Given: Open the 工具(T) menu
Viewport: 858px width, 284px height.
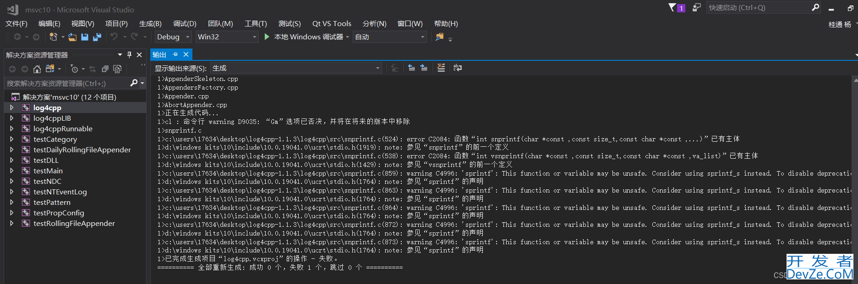Looking at the screenshot, I should pos(256,24).
